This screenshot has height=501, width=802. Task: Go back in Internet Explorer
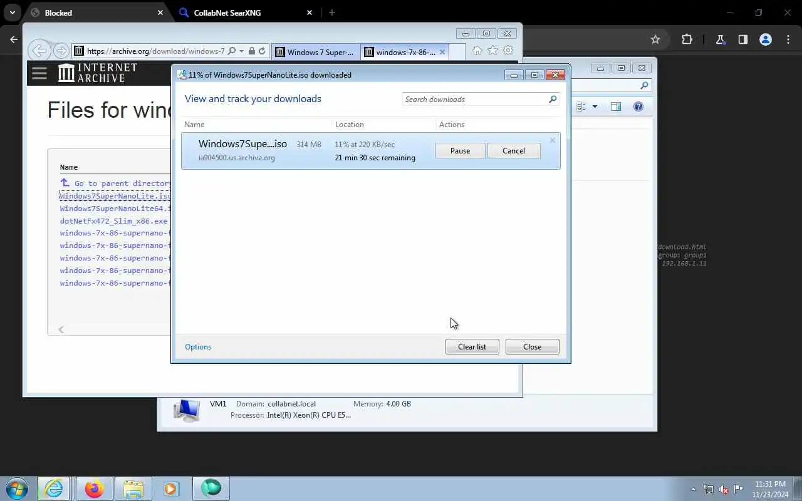[39, 51]
